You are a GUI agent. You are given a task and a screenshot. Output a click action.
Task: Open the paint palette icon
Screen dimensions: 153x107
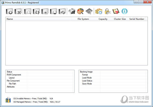point(80,11)
